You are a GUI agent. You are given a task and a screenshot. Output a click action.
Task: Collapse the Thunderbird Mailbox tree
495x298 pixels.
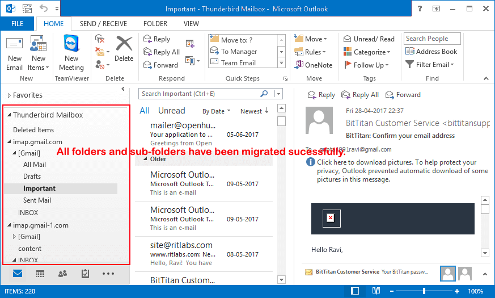tap(9, 115)
